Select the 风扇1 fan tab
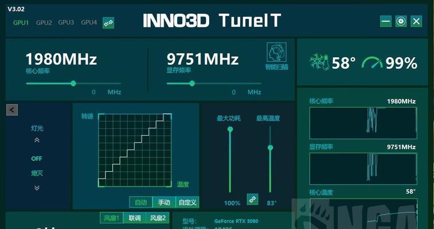This screenshot has width=434, height=229. (x=111, y=218)
